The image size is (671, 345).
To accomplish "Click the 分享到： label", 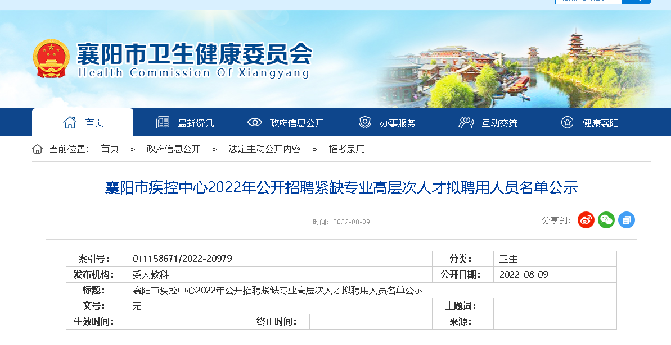I will 556,220.
